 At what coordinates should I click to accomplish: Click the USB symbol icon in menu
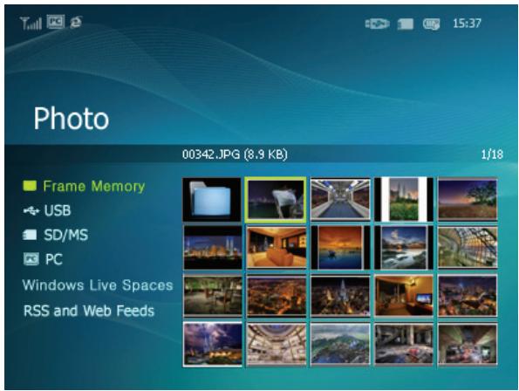coord(31,210)
